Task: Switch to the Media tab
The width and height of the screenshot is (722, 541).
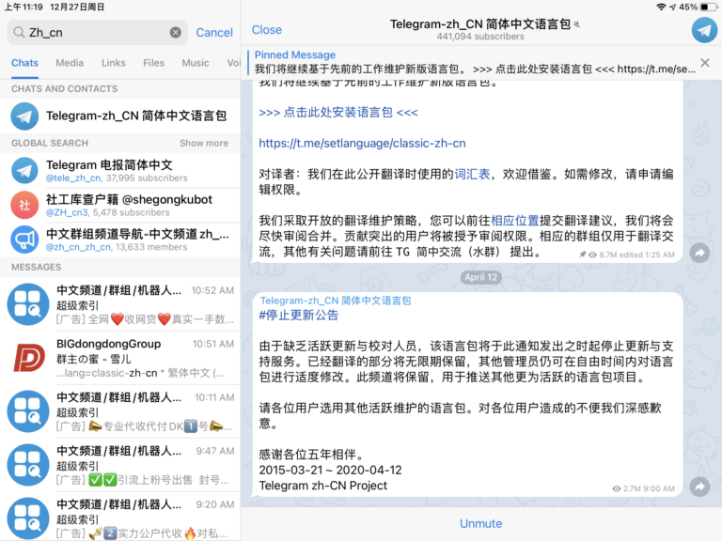Action: [x=70, y=63]
